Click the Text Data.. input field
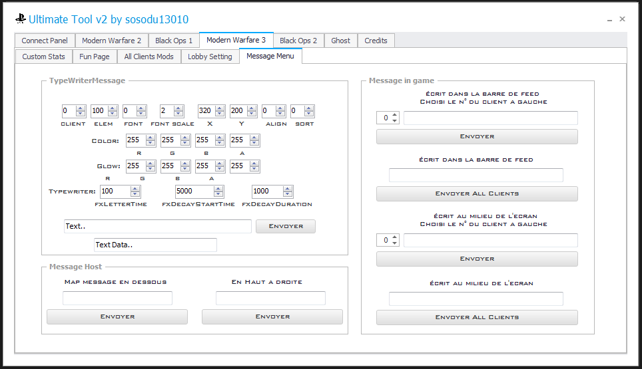Viewport: 642px width, 369px height. [155, 245]
